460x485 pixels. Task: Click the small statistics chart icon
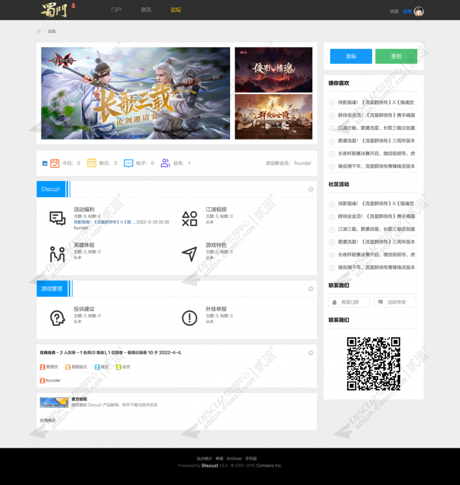45,163
